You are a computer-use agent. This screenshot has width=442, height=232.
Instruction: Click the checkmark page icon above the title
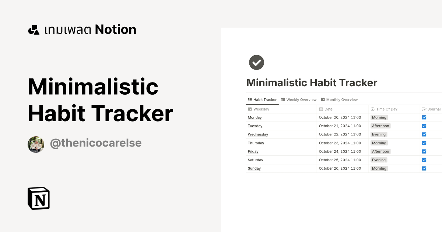[256, 62]
